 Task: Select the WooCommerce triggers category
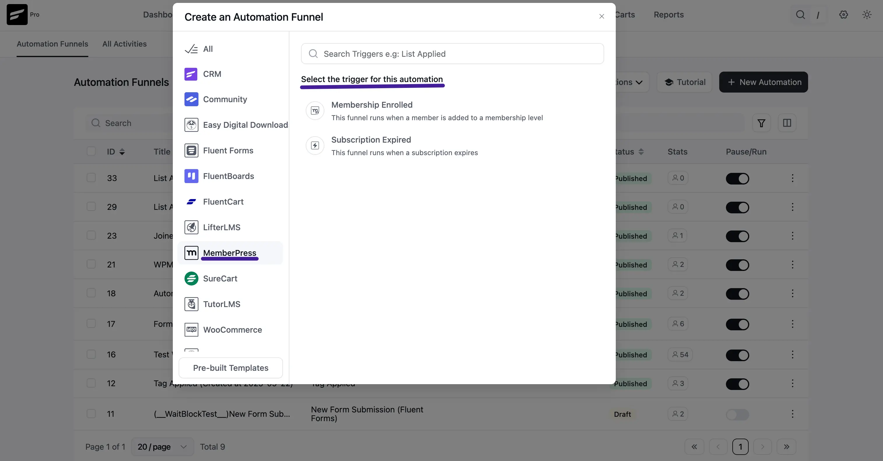click(230, 330)
